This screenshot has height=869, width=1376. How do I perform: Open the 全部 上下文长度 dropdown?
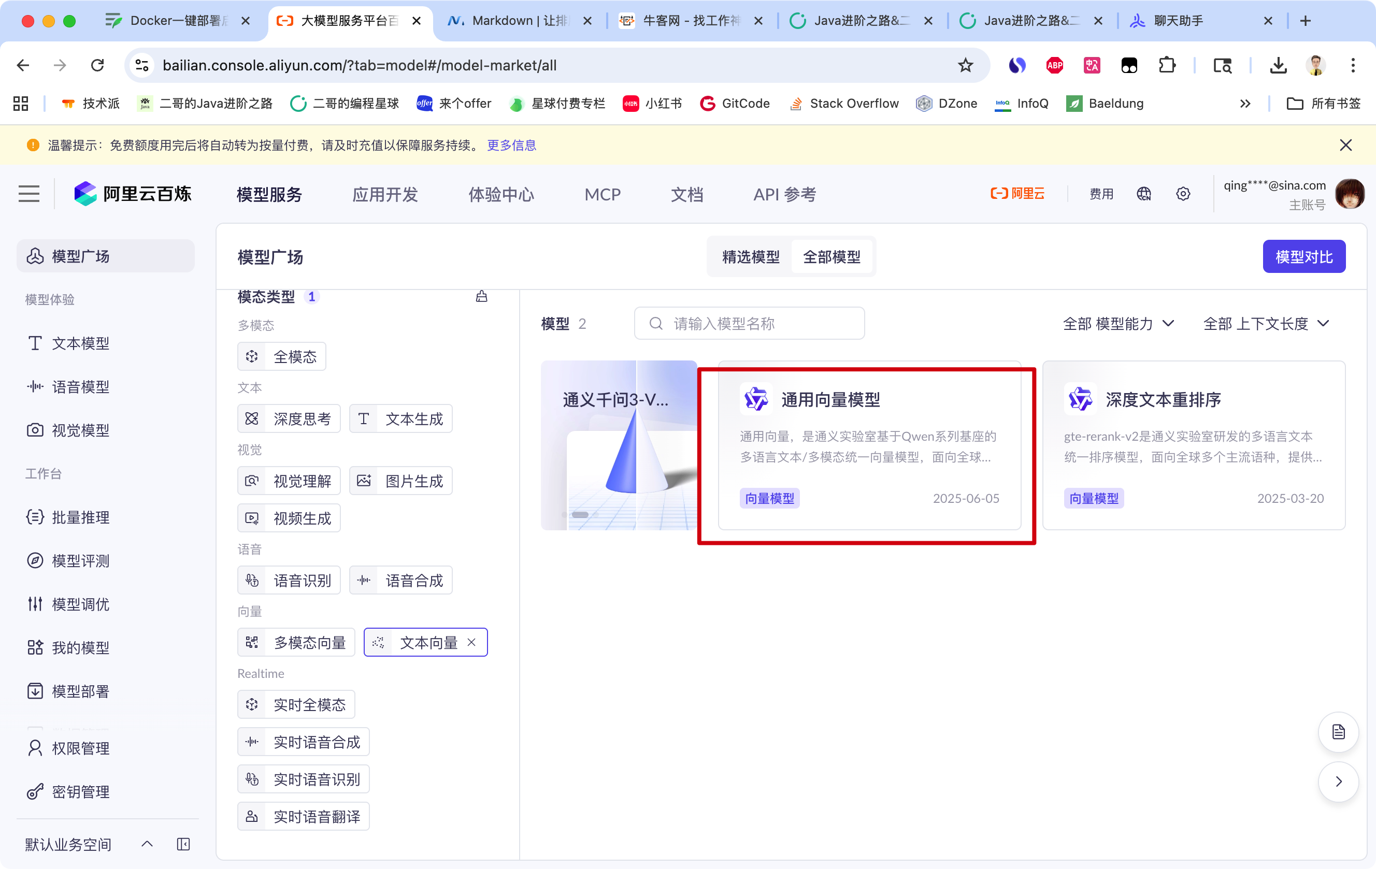1266,324
